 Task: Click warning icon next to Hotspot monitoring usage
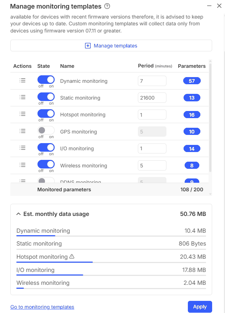point(71,257)
